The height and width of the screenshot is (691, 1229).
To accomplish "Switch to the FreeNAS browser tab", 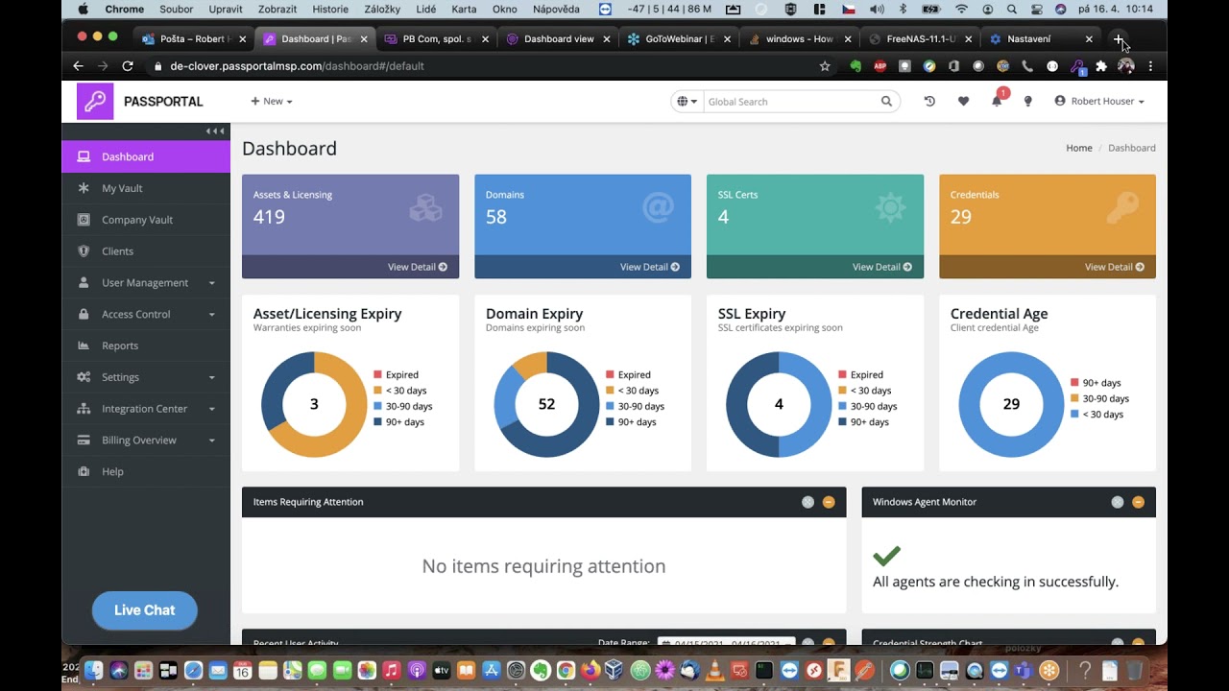I will (920, 39).
